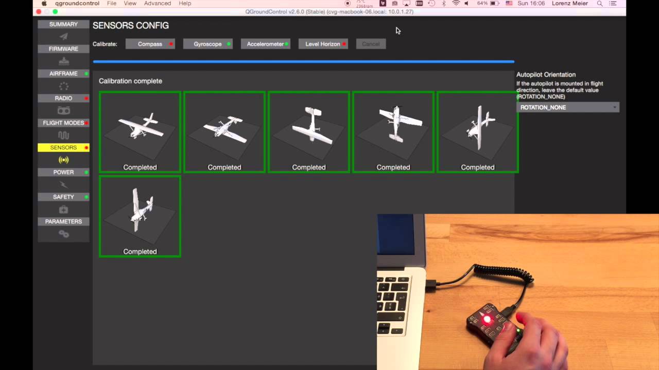
Task: Open the Firmware download icon
Action: pyautogui.click(x=63, y=61)
